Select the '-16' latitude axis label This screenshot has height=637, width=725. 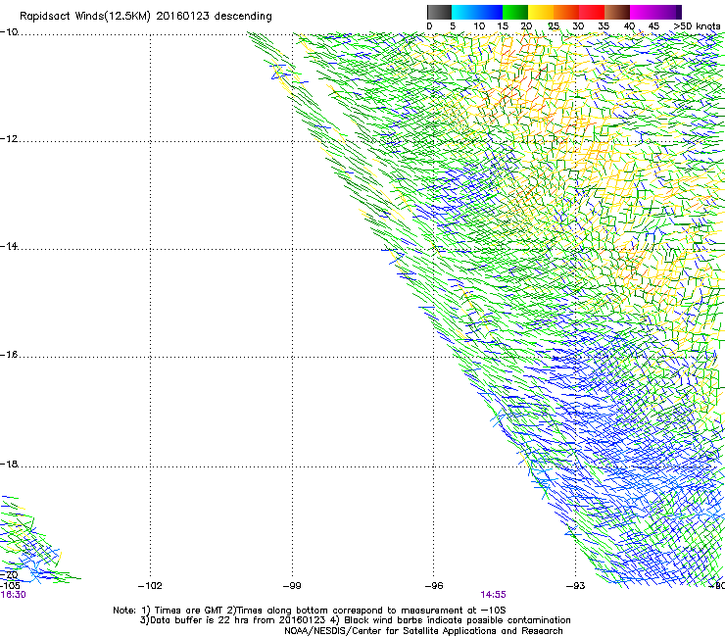pyautogui.click(x=9, y=355)
